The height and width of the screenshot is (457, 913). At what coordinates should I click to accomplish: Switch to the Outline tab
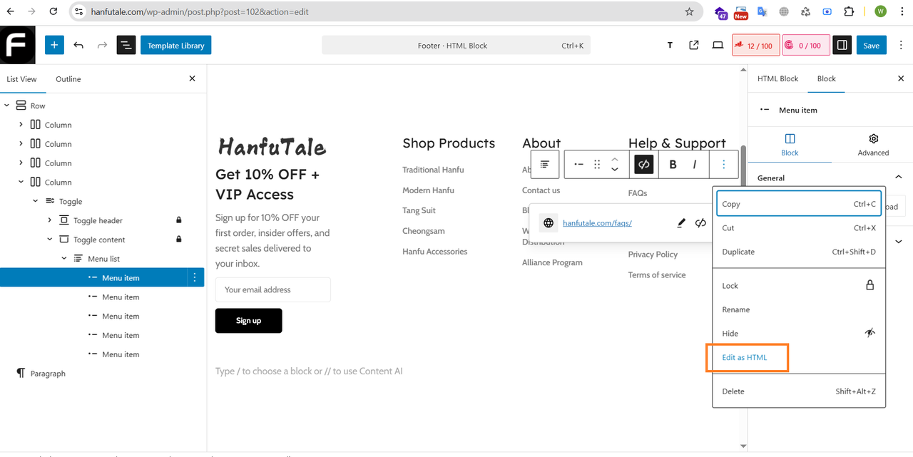tap(68, 79)
